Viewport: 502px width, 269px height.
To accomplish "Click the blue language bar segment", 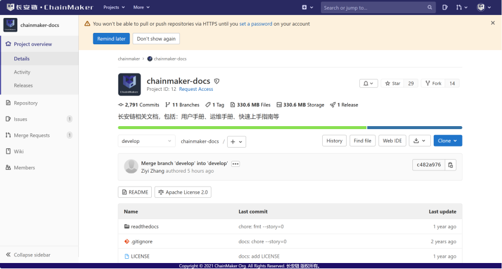I will click(415, 128).
